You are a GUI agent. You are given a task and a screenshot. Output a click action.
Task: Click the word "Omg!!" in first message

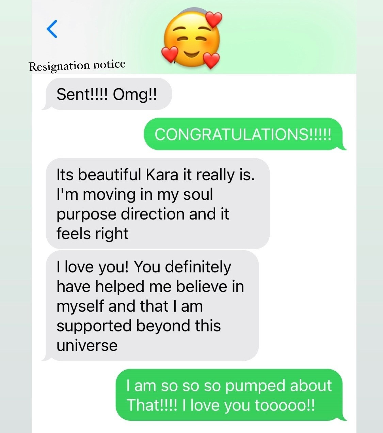coord(135,94)
